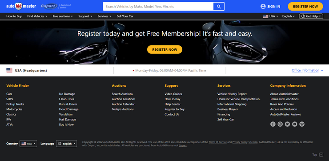329x161 pixels.
Task: Click the Sign In user icon
Action: point(263,7)
